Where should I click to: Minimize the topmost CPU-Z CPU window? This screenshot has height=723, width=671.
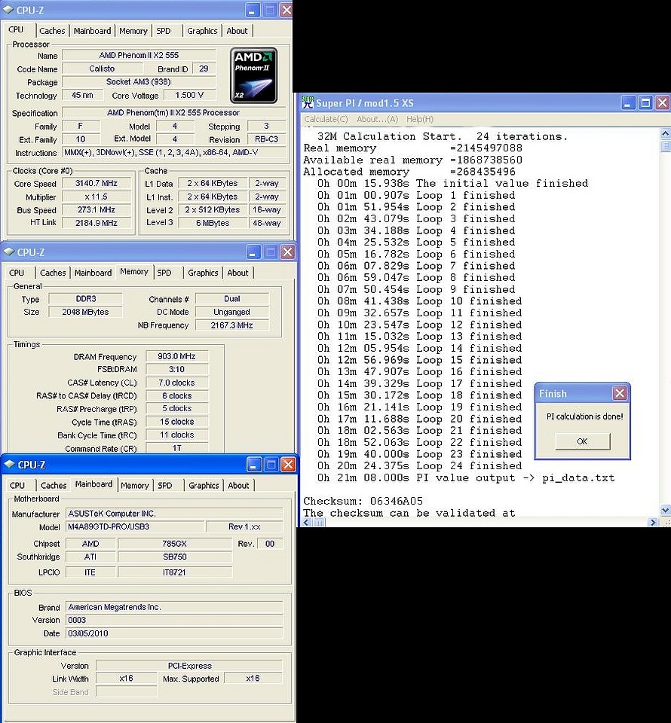click(x=253, y=10)
